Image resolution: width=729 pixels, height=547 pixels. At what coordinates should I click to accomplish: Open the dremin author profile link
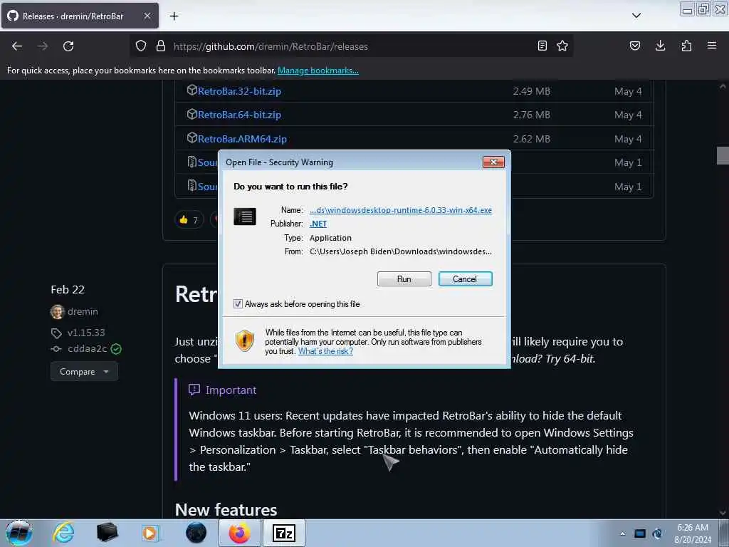click(x=83, y=312)
